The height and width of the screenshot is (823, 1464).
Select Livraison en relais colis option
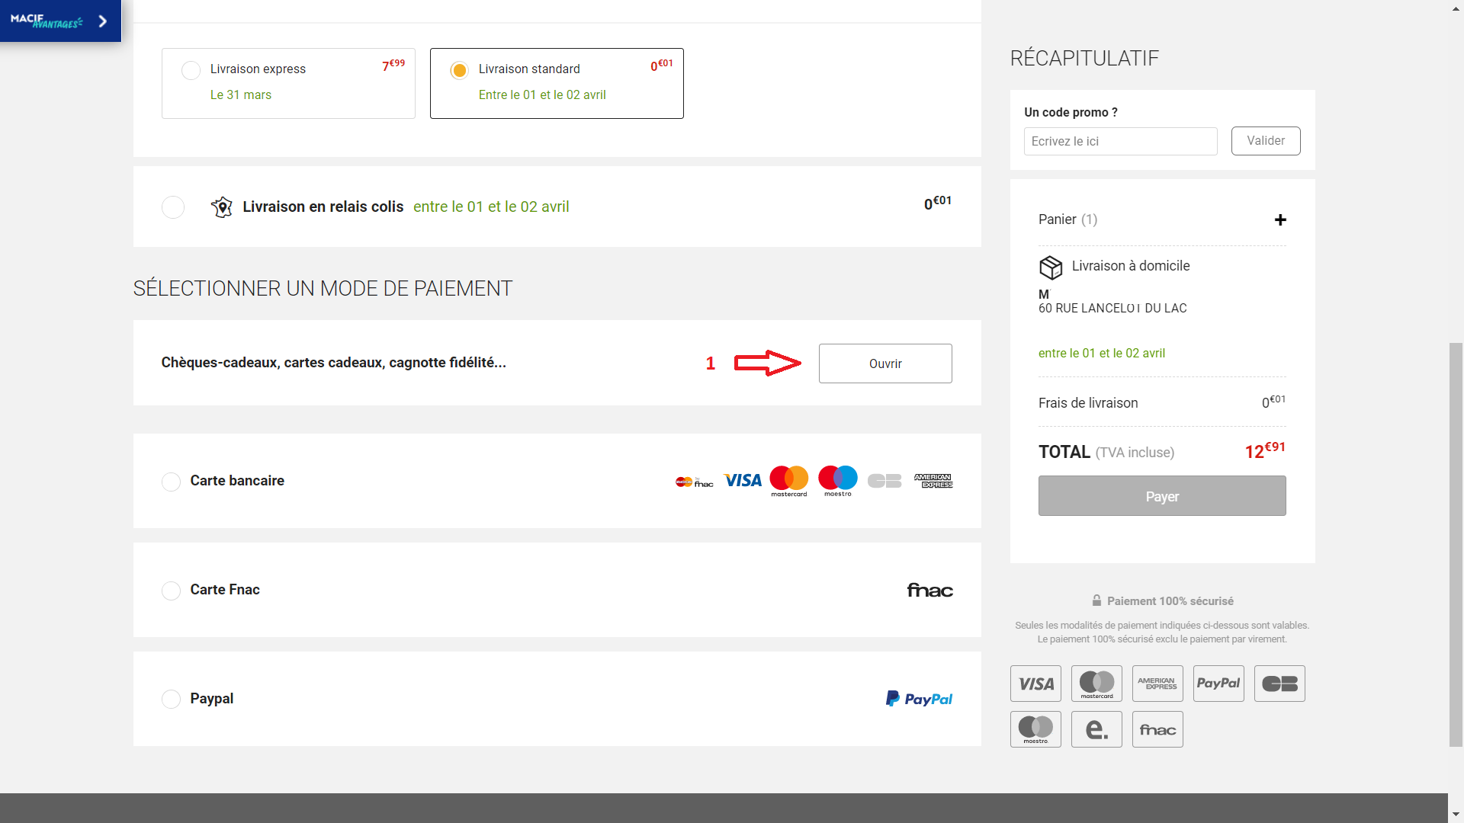click(x=173, y=207)
